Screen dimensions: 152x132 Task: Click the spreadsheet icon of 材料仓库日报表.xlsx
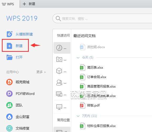pos(83,126)
